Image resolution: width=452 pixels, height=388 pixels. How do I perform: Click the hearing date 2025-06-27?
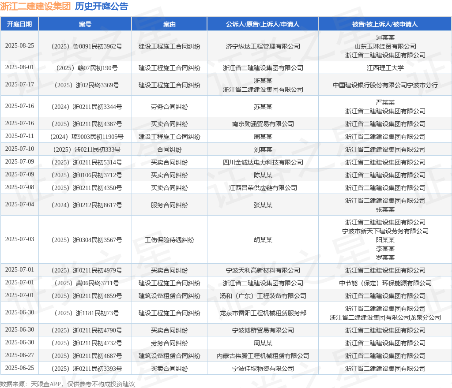tap(19, 355)
